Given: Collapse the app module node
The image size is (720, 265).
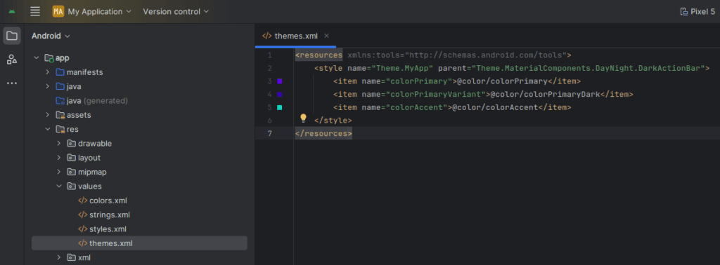Looking at the screenshot, I should (37, 58).
